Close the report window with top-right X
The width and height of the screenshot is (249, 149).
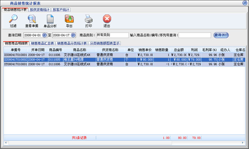(245, 3)
